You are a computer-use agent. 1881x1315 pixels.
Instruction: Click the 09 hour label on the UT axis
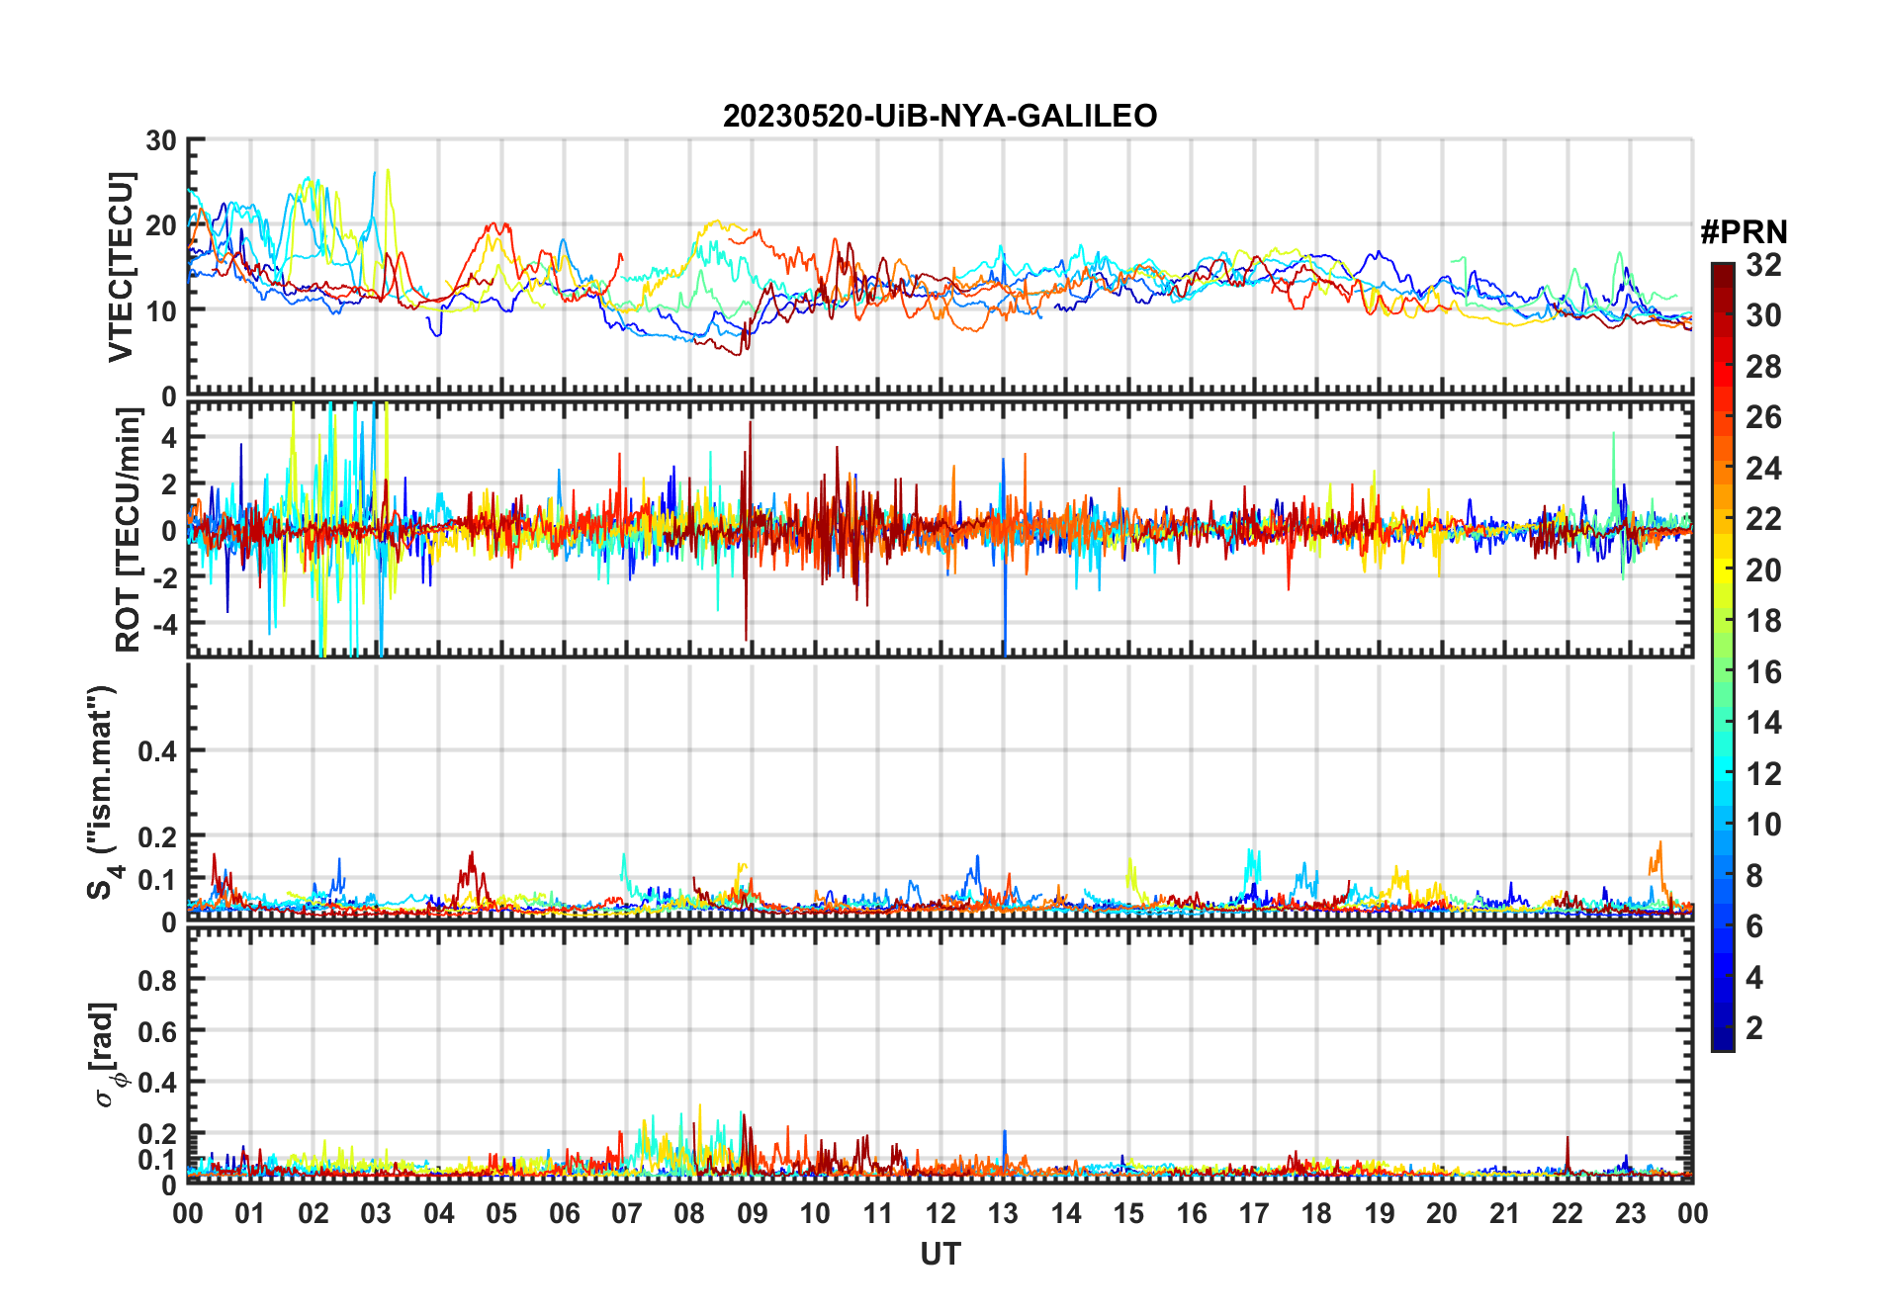coord(753,1214)
